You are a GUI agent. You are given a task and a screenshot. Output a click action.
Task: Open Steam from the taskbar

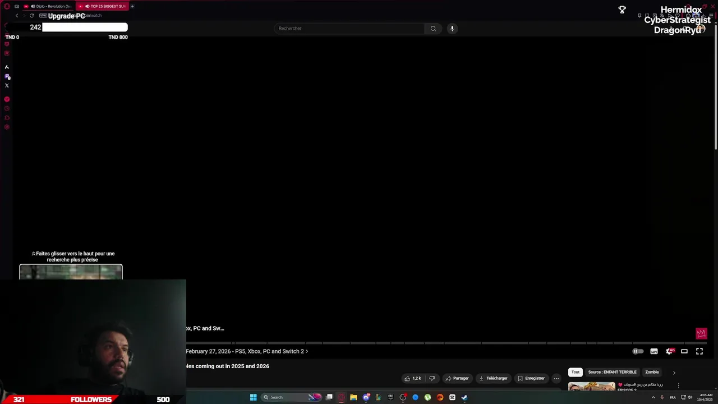(x=464, y=397)
